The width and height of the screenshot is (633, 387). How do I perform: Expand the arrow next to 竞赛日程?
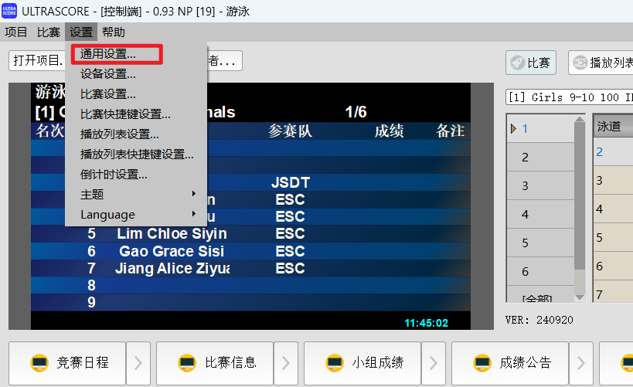click(x=138, y=362)
